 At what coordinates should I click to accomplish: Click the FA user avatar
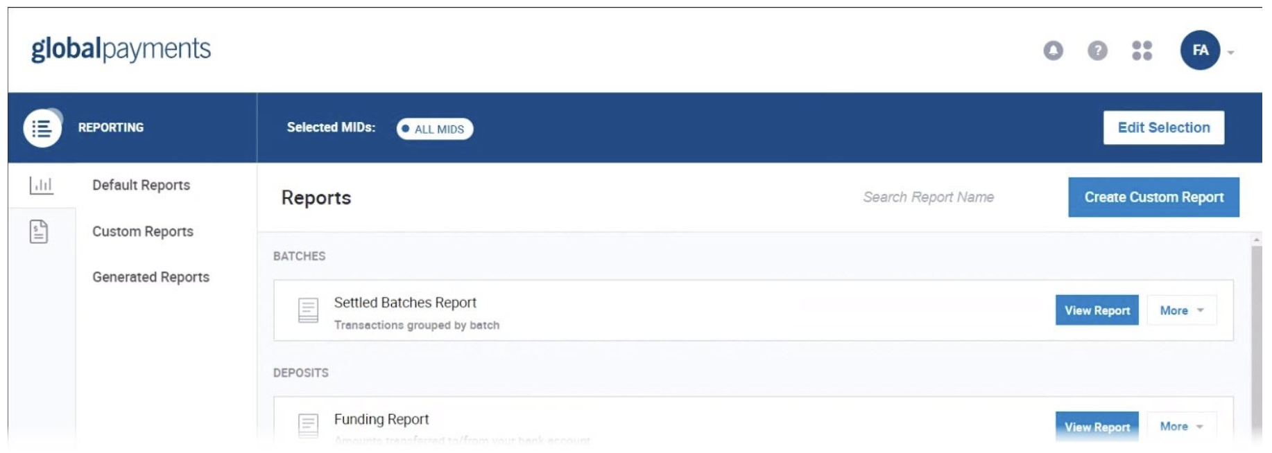pos(1200,51)
